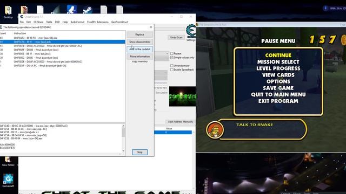Click the green tutorial thumbnail image
This screenshot has height=194, width=346.
pyautogui.click(x=182, y=96)
